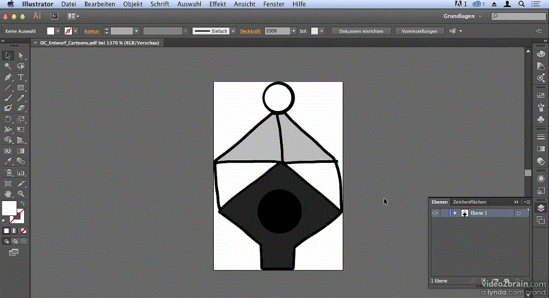Select the Rectangle shape tool
Image resolution: width=549 pixels, height=298 pixels.
tap(21, 88)
